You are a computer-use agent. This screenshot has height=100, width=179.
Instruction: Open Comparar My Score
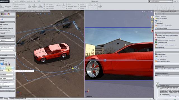tap(162, 42)
